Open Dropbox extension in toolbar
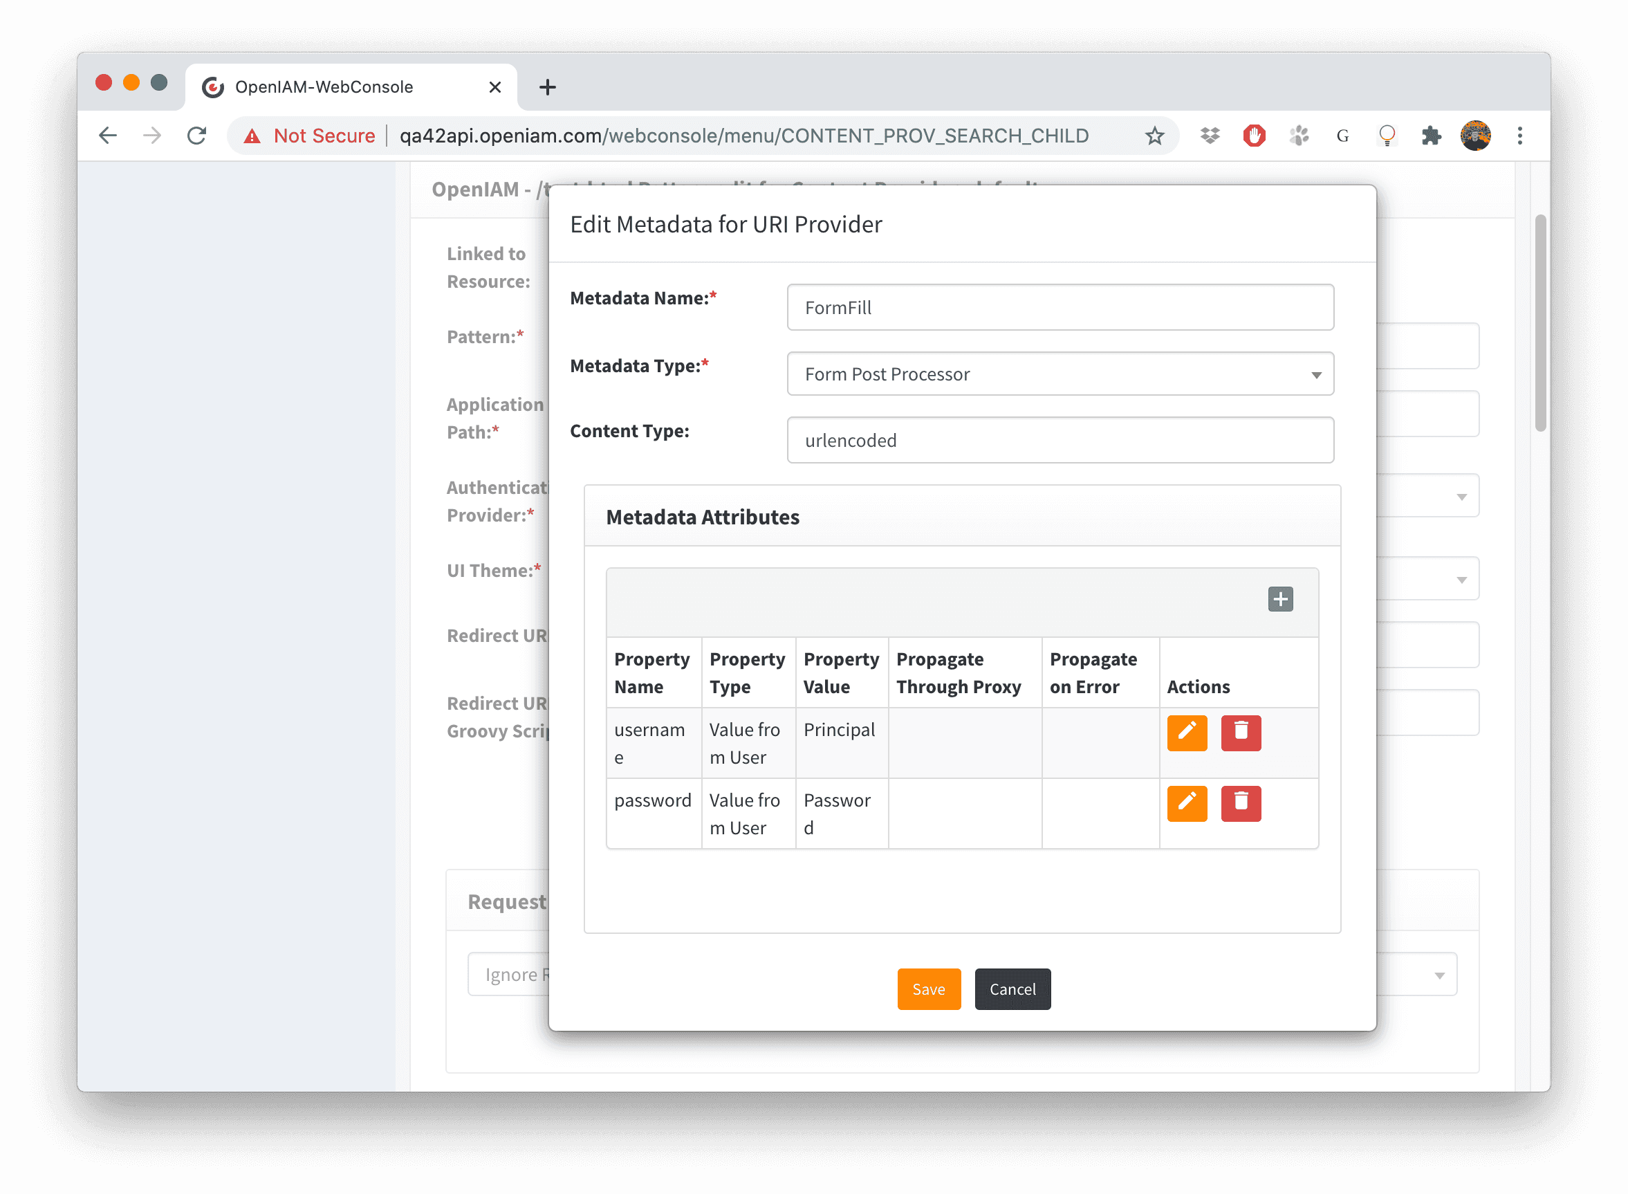 click(x=1210, y=136)
